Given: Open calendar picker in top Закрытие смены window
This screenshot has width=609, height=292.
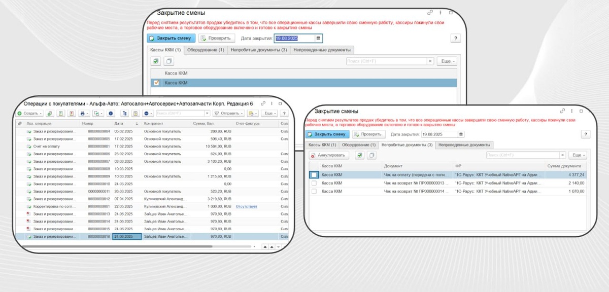Looking at the screenshot, I should click(x=318, y=38).
